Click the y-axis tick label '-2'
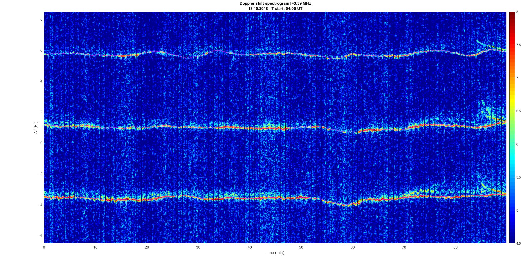 (x=41, y=174)
